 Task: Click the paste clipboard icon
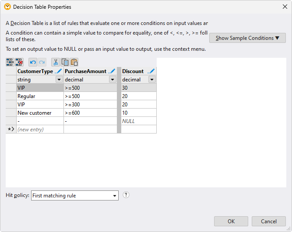tap(74, 62)
